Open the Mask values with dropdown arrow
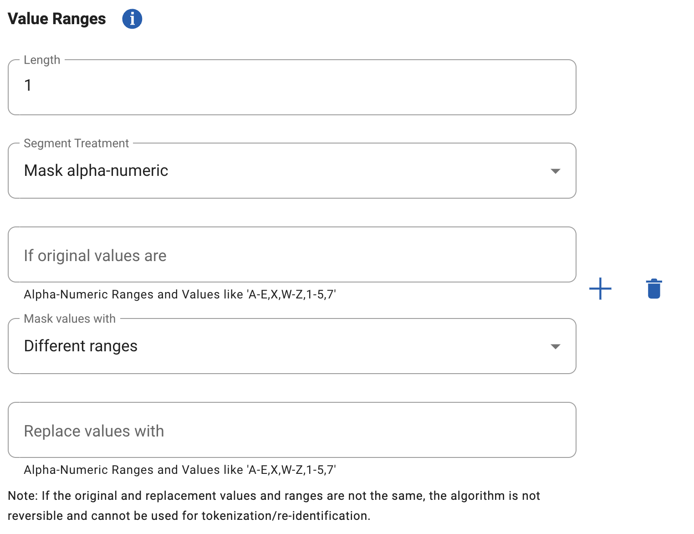The width and height of the screenshot is (694, 534). [x=555, y=347]
